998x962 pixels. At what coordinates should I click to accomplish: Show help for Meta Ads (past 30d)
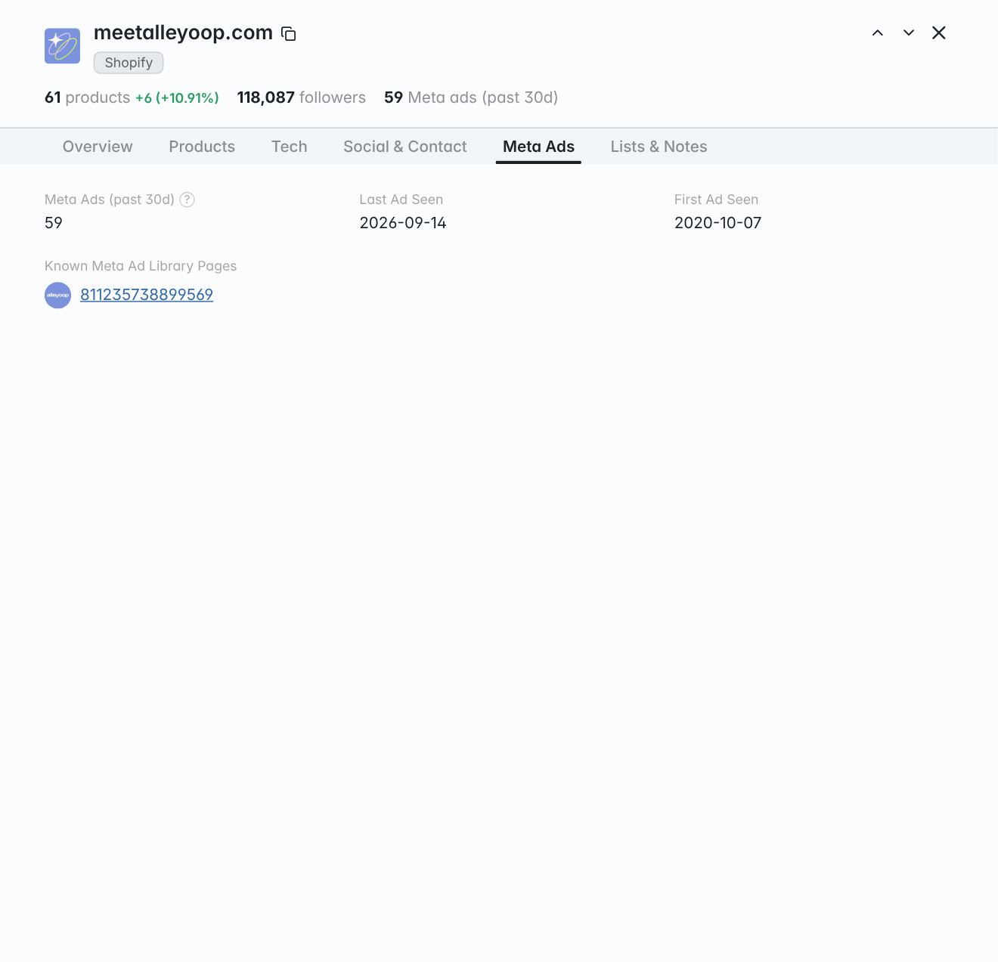(x=187, y=200)
